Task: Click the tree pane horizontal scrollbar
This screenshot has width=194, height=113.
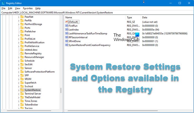Action: (29, 111)
